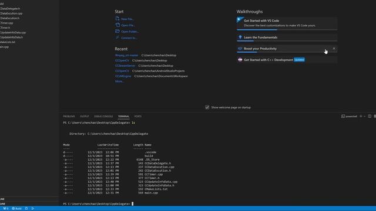Click the Updated badge on C++ walkthrough
This screenshot has width=376, height=211.
pos(299,60)
